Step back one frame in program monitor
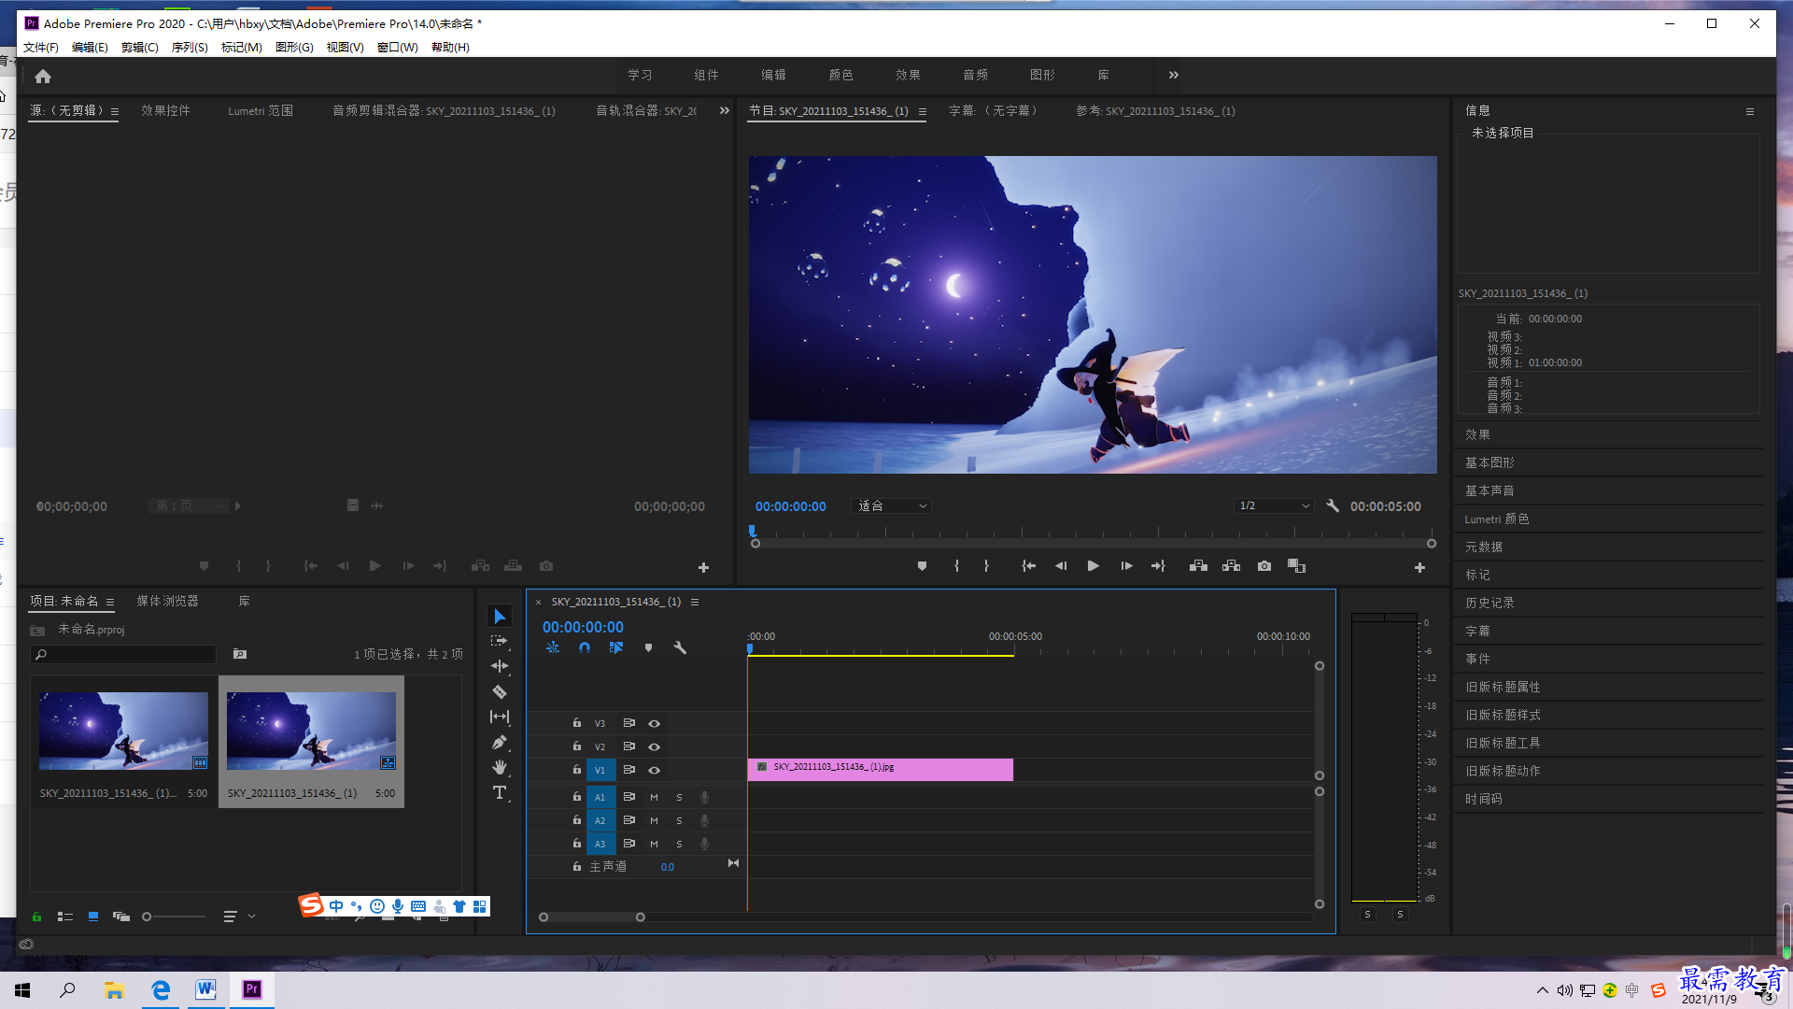Viewport: 1793px width, 1009px height. (1060, 565)
